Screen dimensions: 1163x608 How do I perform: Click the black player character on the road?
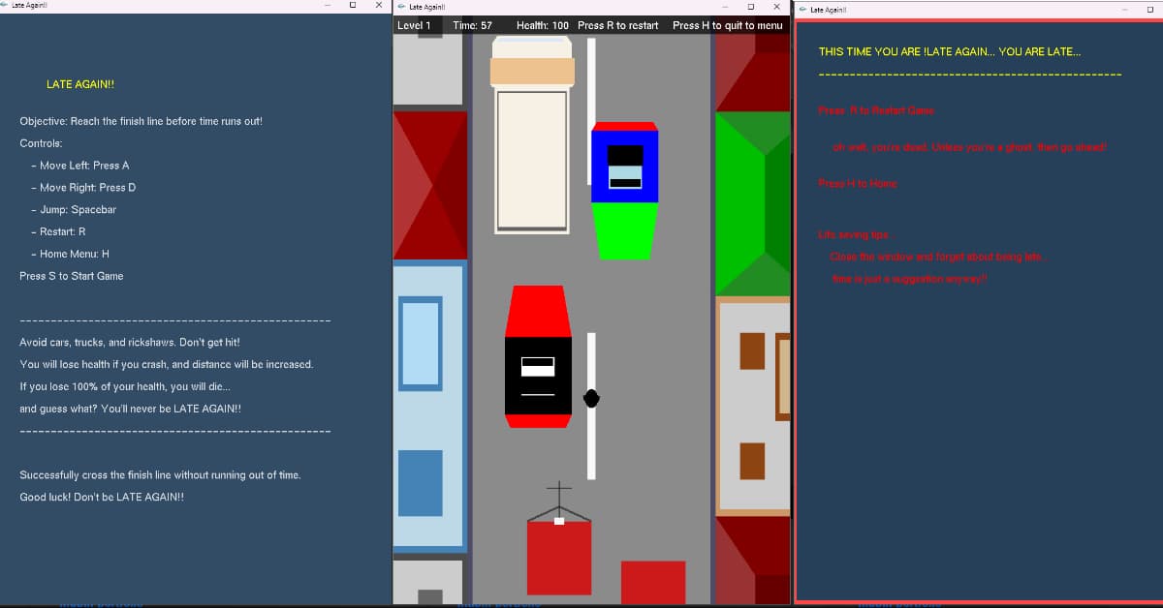tap(591, 398)
